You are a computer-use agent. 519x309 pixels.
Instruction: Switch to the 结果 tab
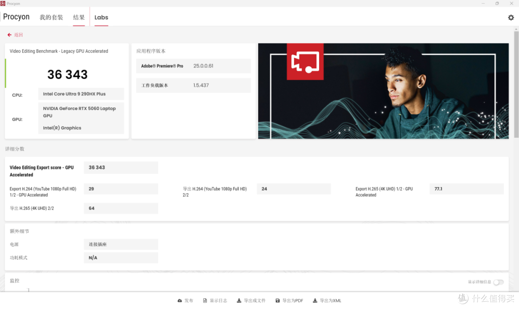tap(79, 17)
